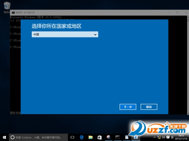Open the Windows Store taskbar icon

pyautogui.click(x=100, y=137)
